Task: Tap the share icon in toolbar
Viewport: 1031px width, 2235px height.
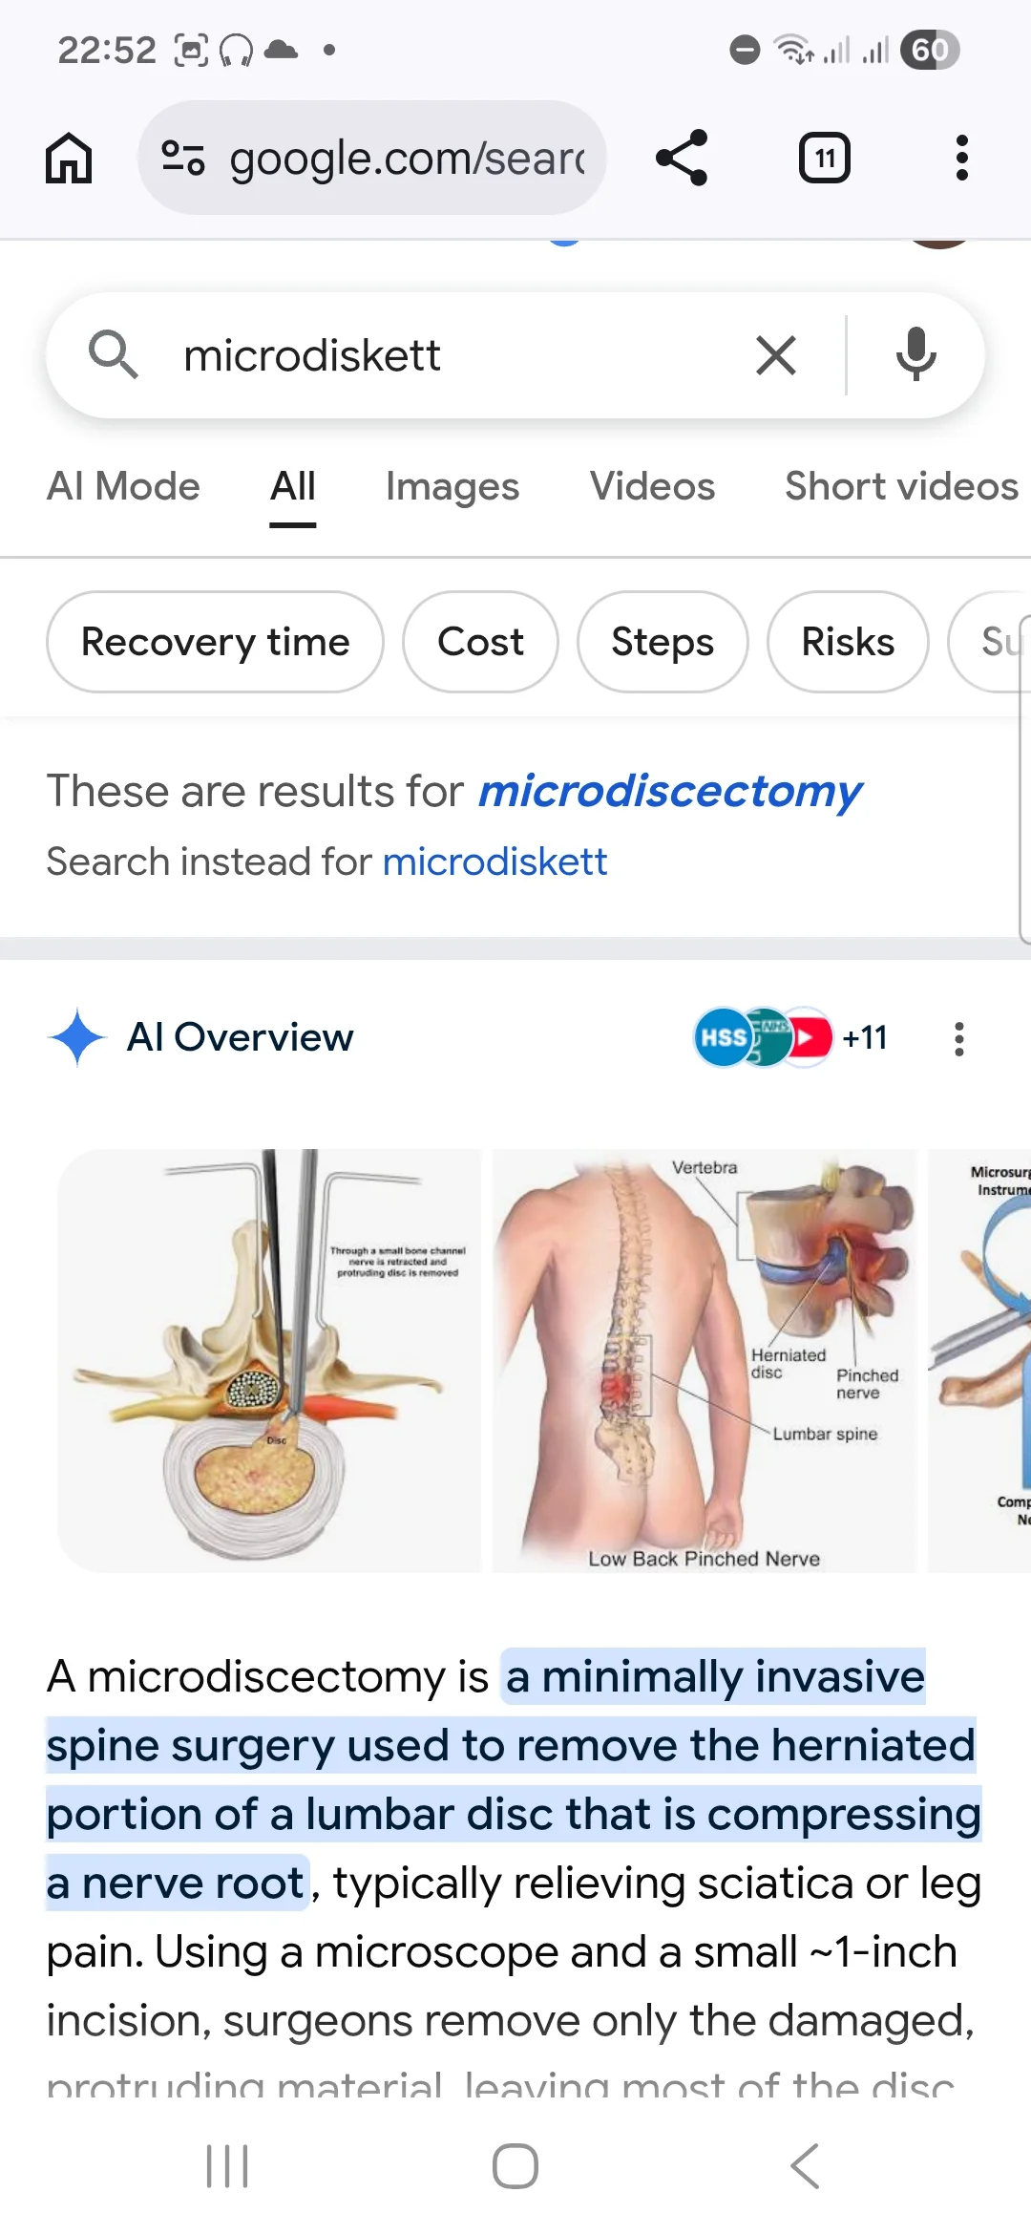Action: coord(682,158)
